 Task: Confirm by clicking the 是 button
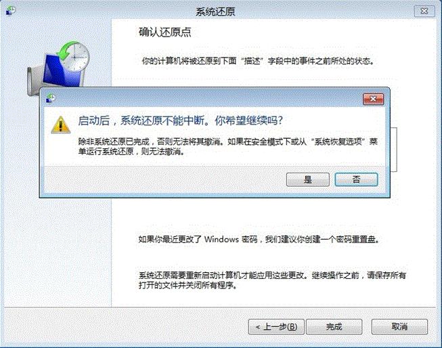(x=307, y=179)
